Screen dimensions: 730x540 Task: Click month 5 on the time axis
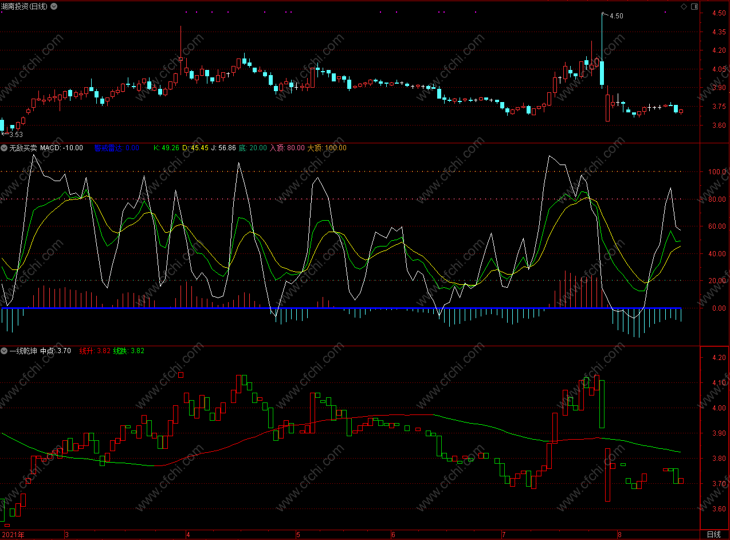tap(298, 535)
